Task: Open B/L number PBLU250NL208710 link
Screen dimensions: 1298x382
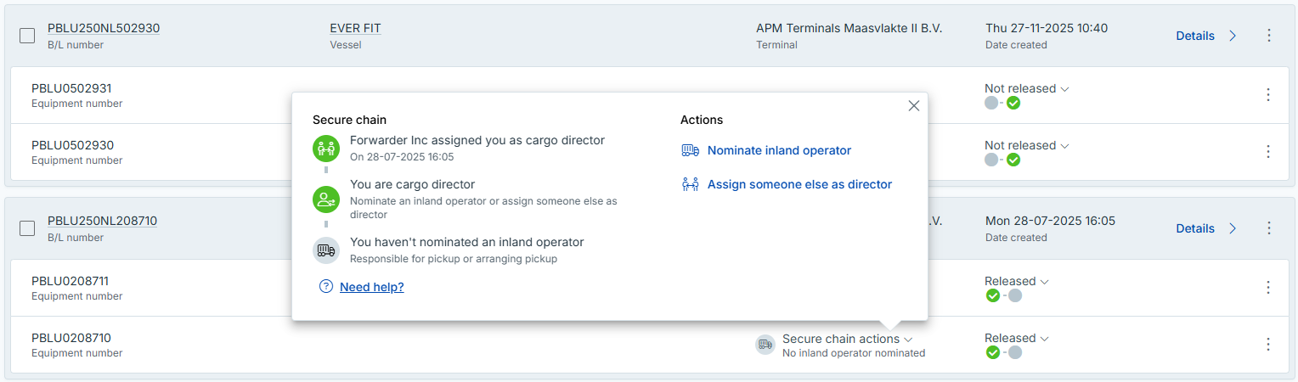Action: [102, 221]
